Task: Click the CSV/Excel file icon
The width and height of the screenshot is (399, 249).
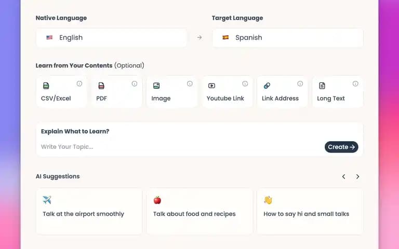Action: click(x=46, y=86)
